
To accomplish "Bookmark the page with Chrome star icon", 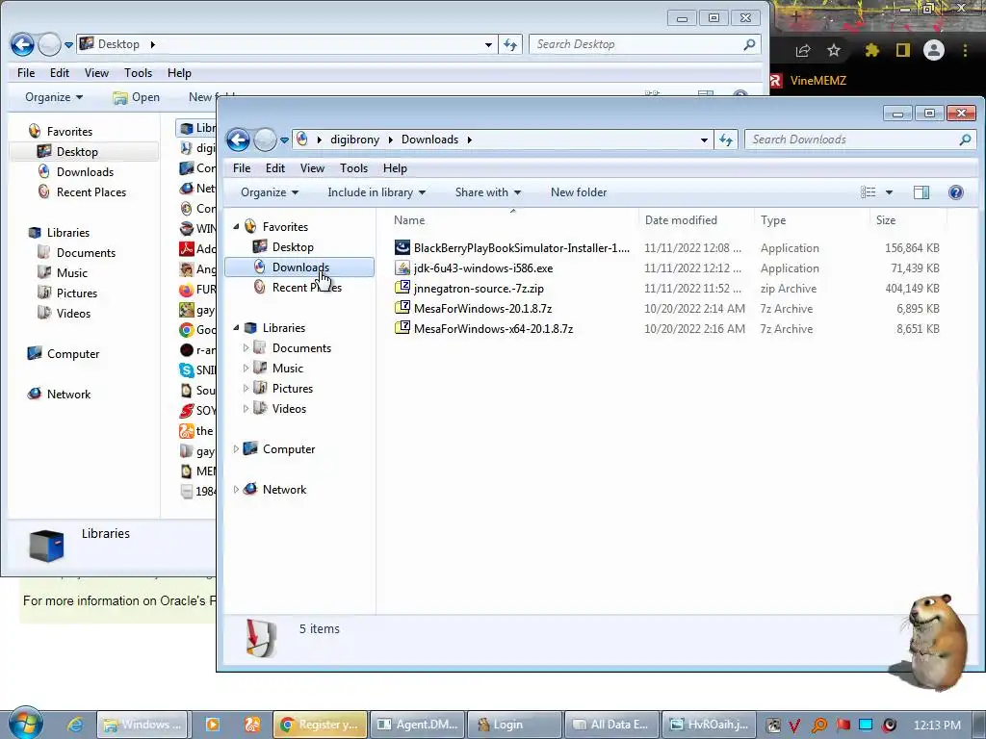I will pyautogui.click(x=834, y=50).
